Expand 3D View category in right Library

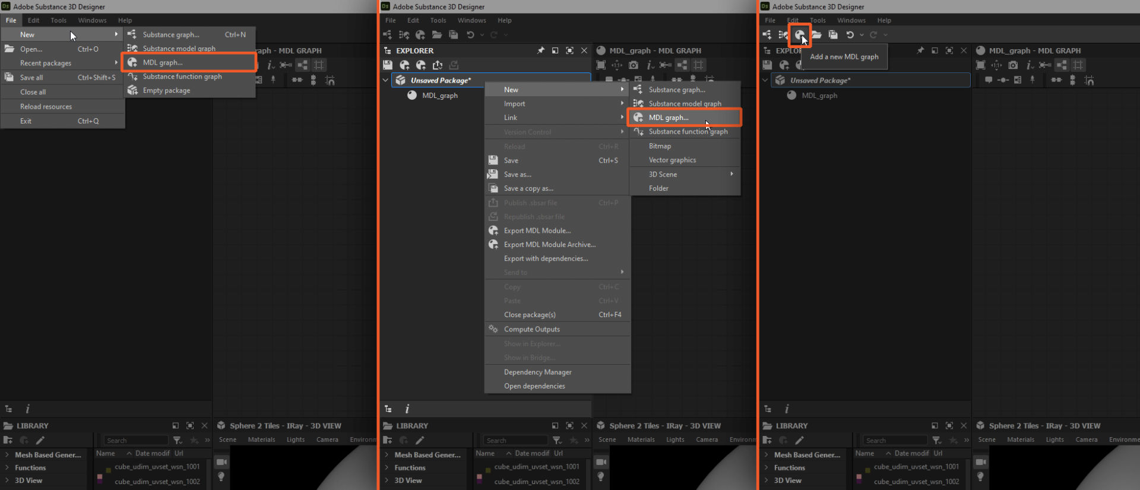766,480
